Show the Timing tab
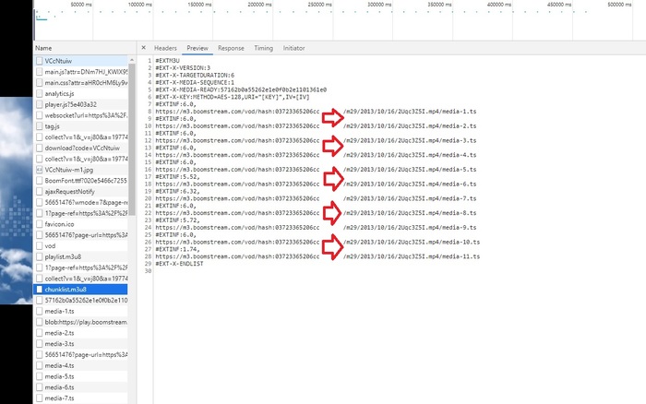 pos(263,48)
